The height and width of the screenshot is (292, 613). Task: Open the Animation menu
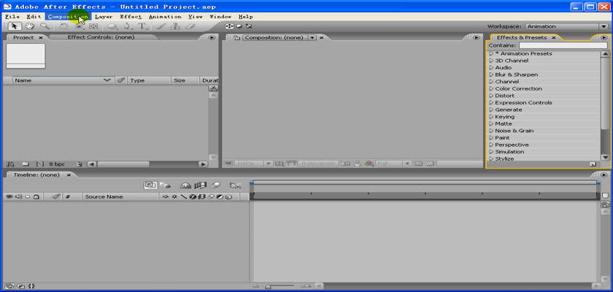click(x=165, y=17)
